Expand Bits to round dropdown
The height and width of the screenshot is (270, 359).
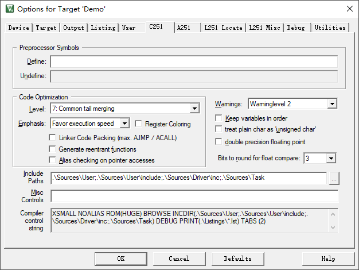click(x=330, y=158)
